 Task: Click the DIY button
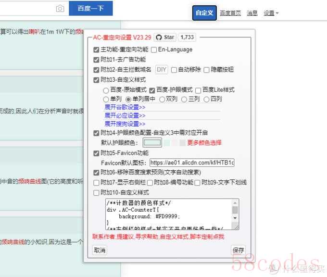pyautogui.click(x=162, y=69)
